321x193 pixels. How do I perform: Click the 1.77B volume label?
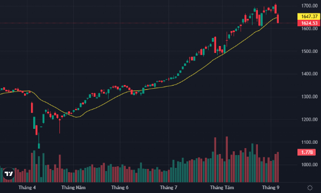pyautogui.click(x=307, y=152)
